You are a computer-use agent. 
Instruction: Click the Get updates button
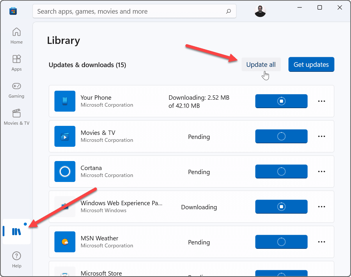[311, 64]
